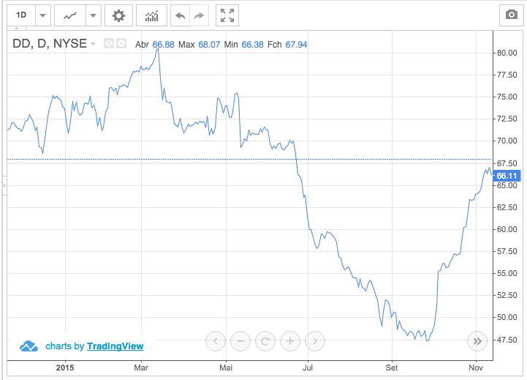Viewport: 527px width, 380px height.
Task: Select the line chart style button
Action: pos(70,15)
